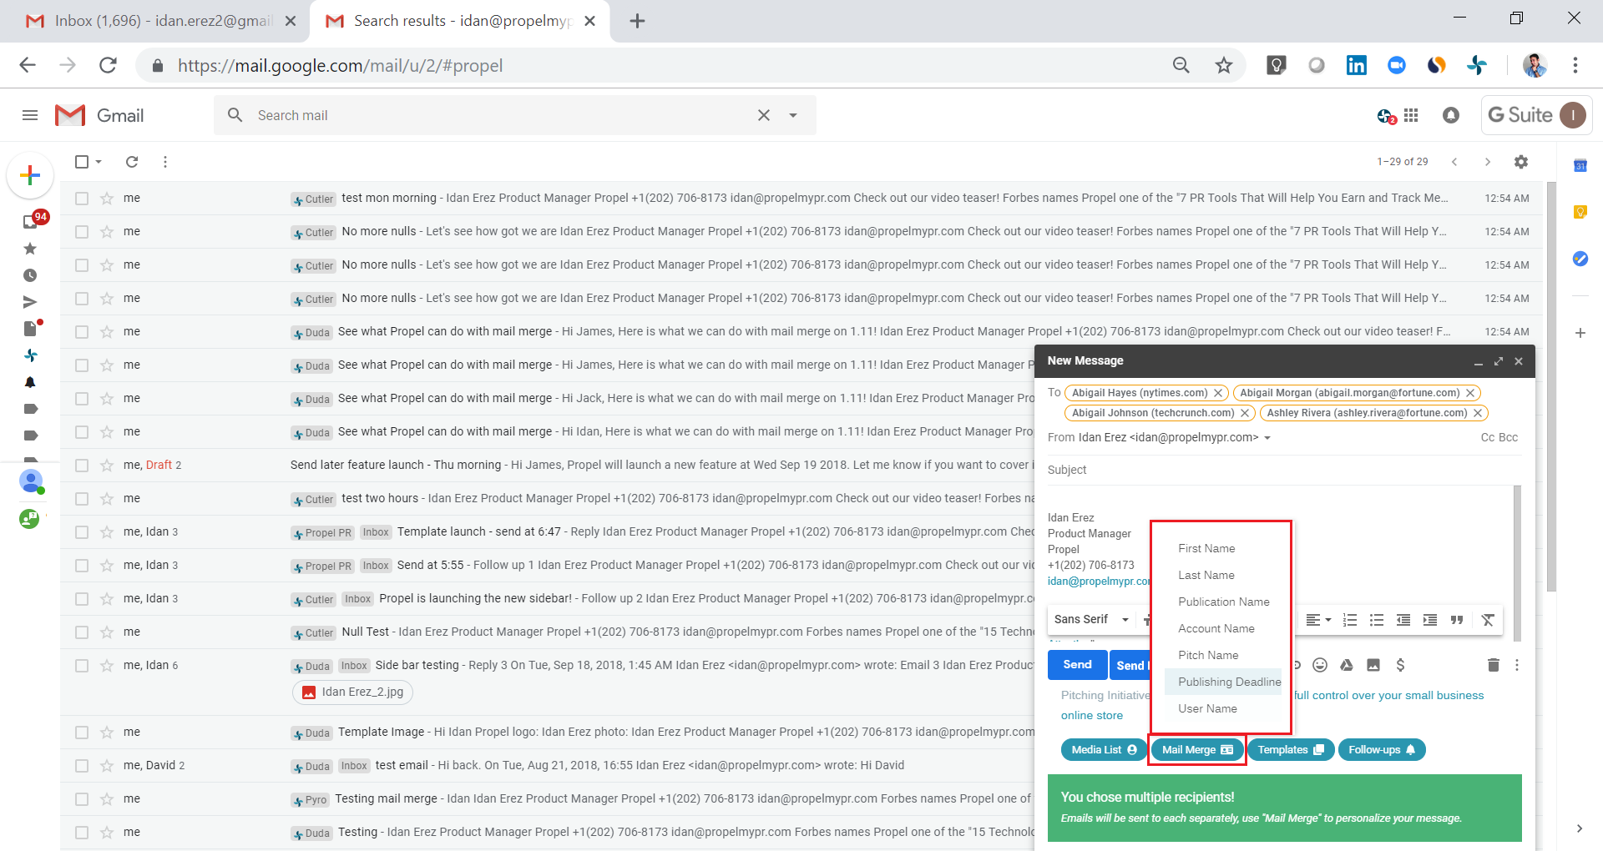This screenshot has width=1603, height=851.
Task: Check the 'test two hours' email checkbox
Action: (x=82, y=499)
